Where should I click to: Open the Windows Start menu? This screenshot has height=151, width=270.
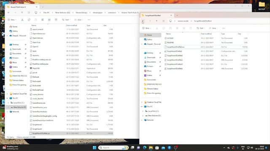(x=94, y=148)
